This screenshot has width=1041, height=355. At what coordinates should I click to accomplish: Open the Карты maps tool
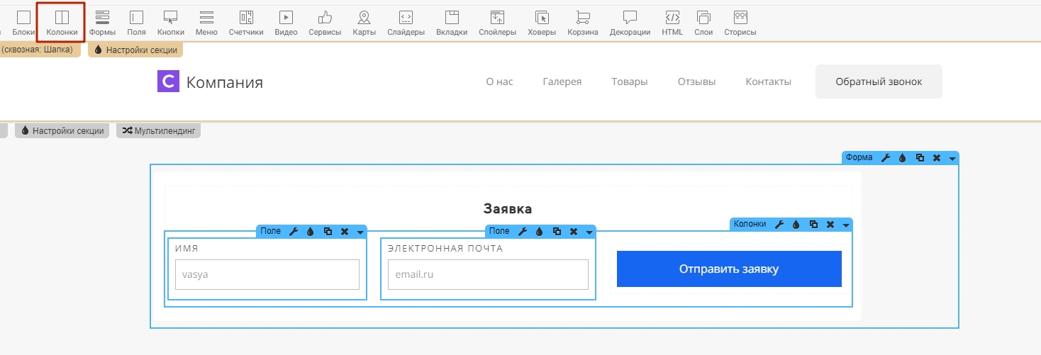point(364,23)
